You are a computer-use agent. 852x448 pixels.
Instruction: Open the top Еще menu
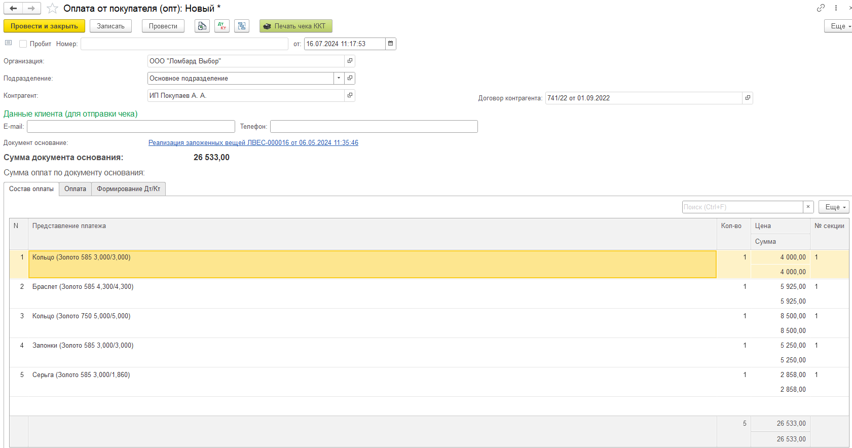pos(839,26)
